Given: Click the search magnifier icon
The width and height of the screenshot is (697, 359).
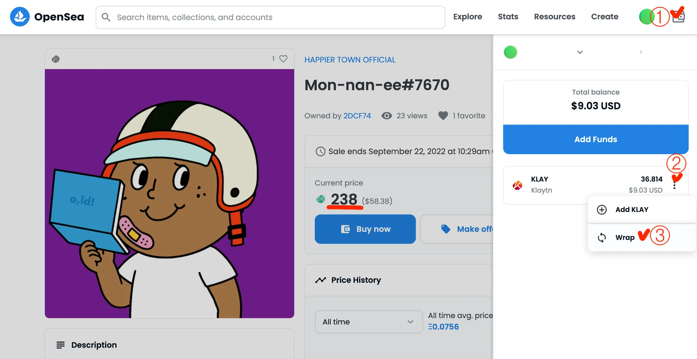Looking at the screenshot, I should point(106,17).
